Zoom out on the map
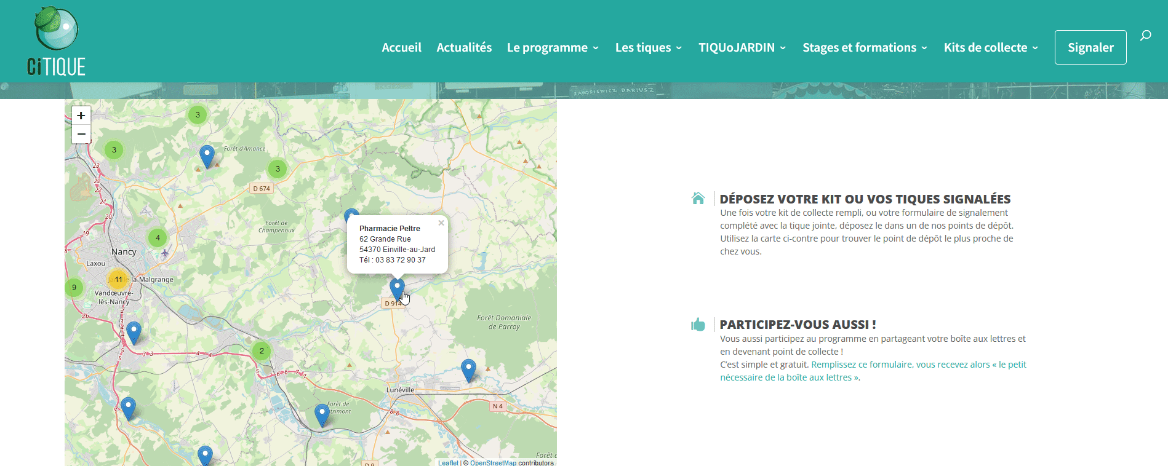 click(x=81, y=134)
